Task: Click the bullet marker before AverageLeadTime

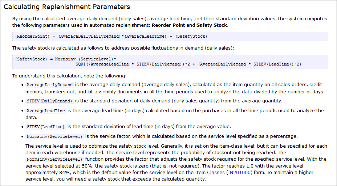Action: pyautogui.click(x=23, y=111)
